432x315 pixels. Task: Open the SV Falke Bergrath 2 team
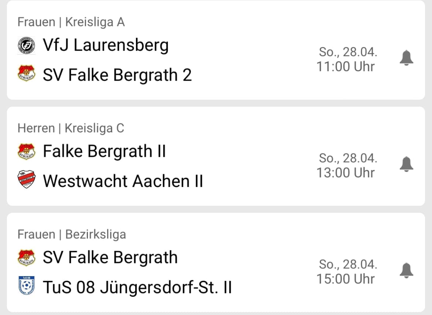117,75
